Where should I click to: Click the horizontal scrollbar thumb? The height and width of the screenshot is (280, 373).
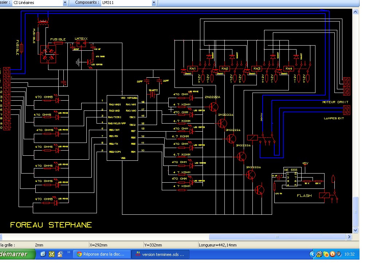[x=277, y=237]
